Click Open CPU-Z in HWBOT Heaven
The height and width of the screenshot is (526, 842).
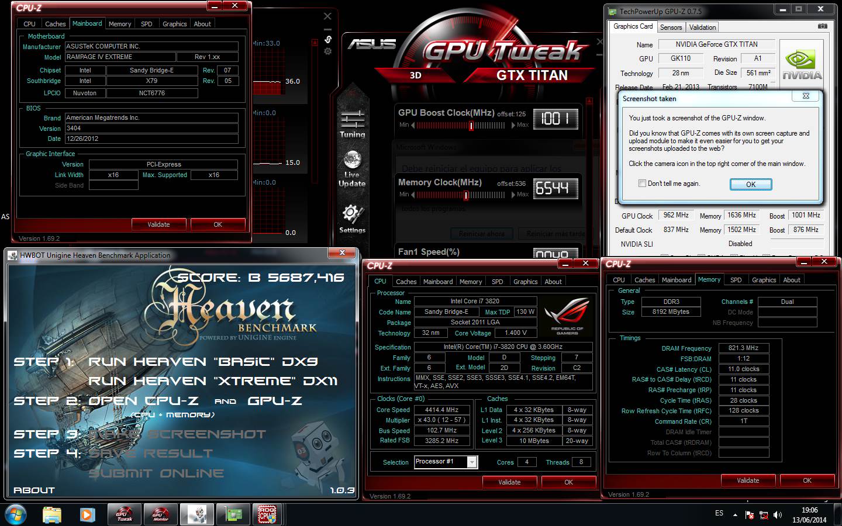point(143,401)
